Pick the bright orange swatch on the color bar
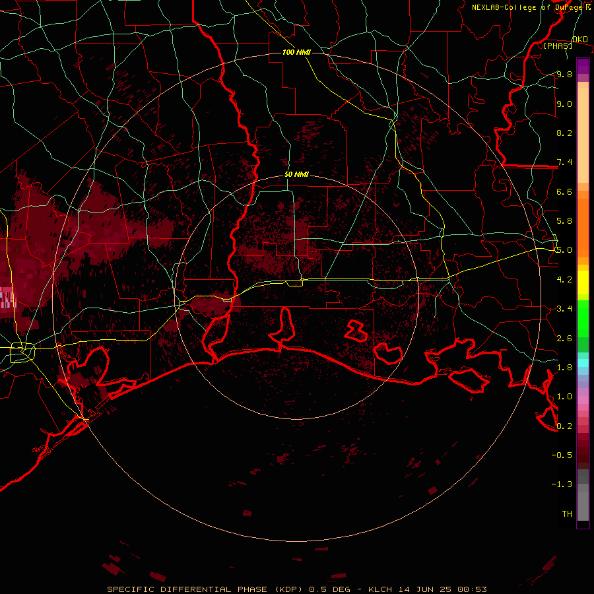This screenshot has width=594, height=594. 583,227
